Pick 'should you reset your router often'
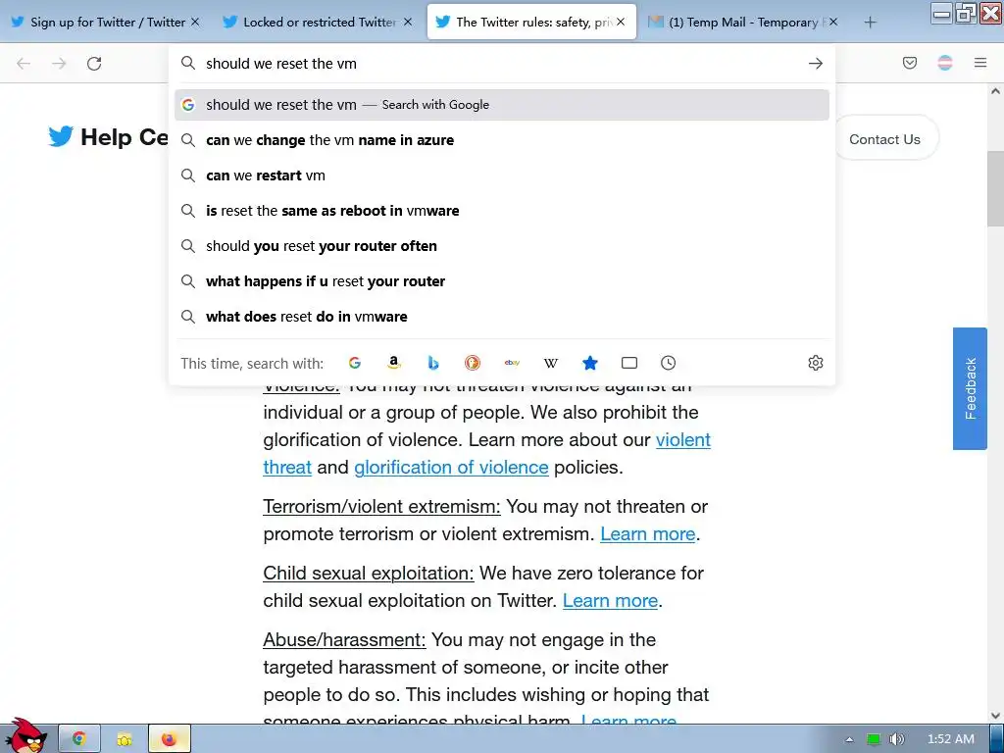The image size is (1004, 753). pos(501,246)
